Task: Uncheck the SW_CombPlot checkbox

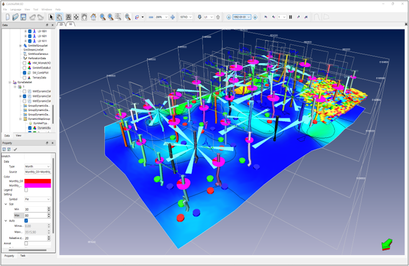Action: pyautogui.click(x=25, y=73)
